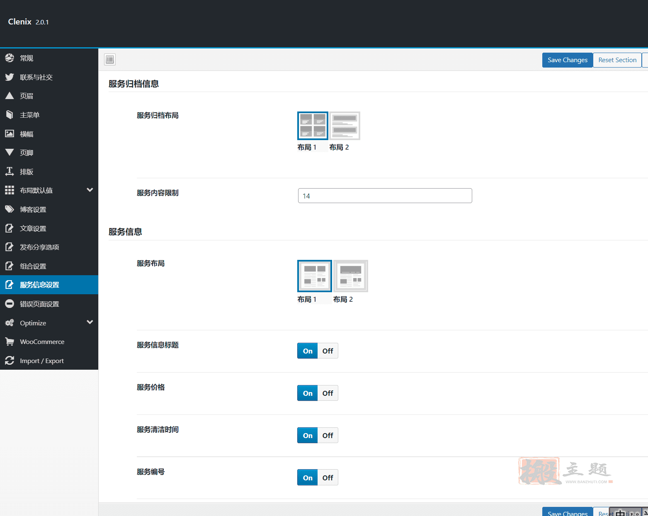Set 服务清洁时间 to Off
The height and width of the screenshot is (516, 648).
pyautogui.click(x=328, y=436)
